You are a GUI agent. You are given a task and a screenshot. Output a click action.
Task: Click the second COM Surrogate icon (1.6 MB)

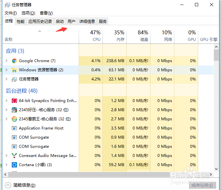coord(14,147)
